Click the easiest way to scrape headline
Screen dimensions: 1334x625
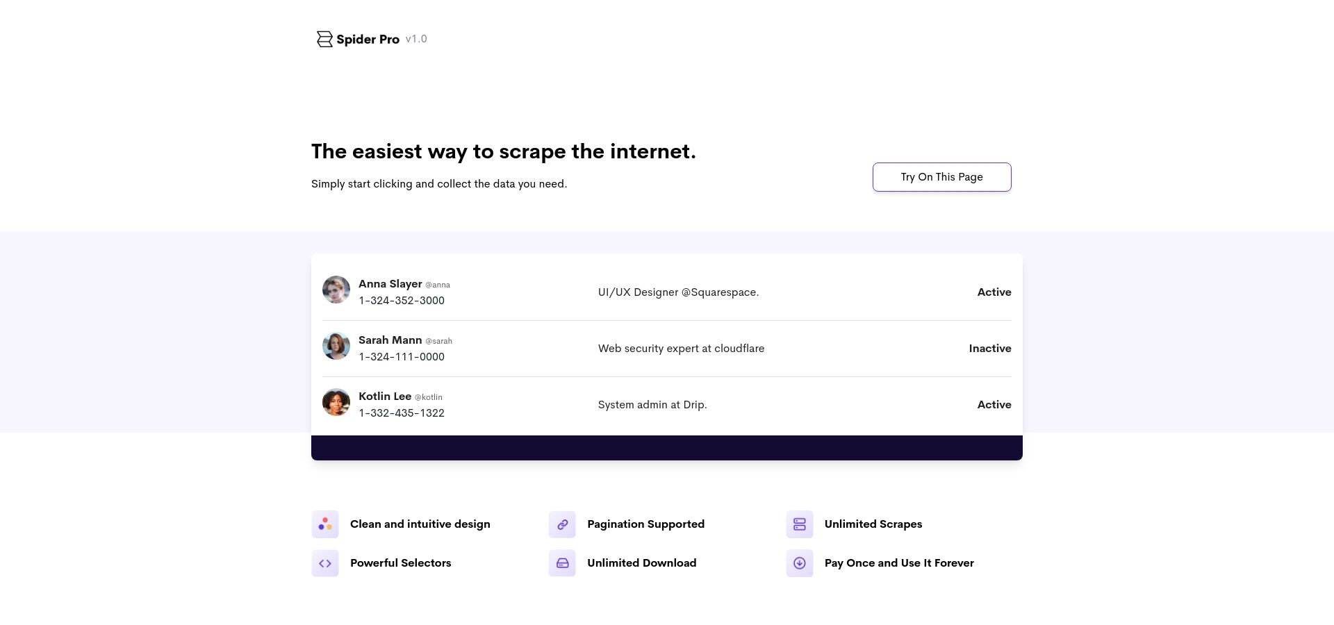pyautogui.click(x=504, y=151)
